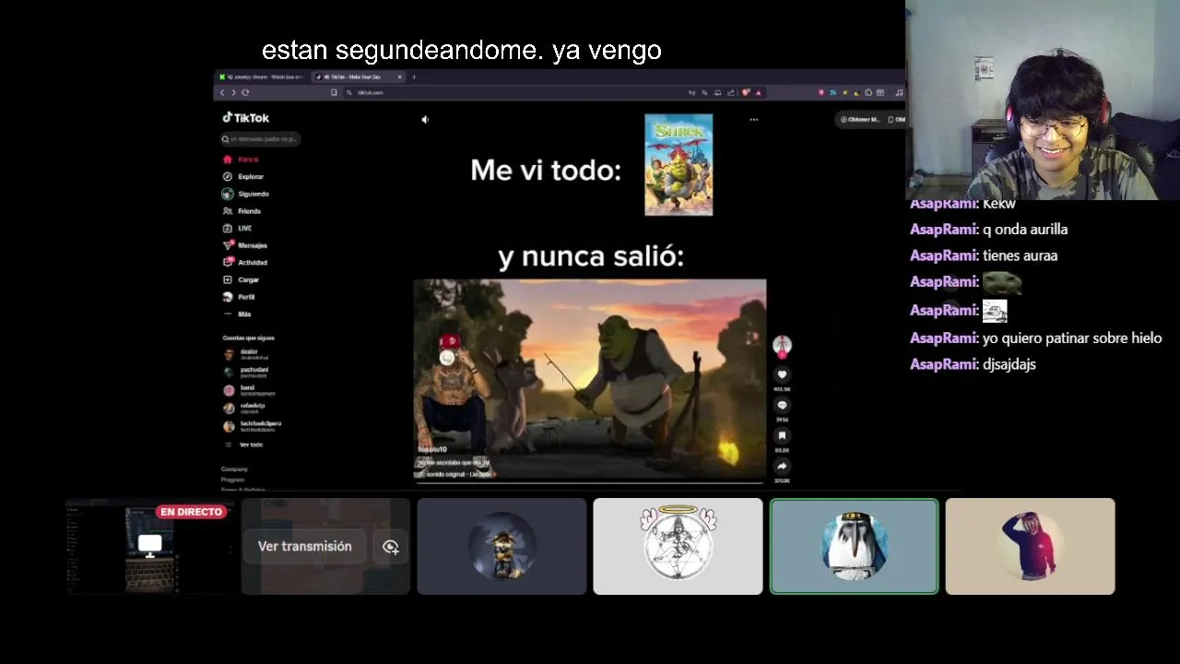Open the Siguiendo feed
Image resolution: width=1180 pixels, height=664 pixels.
246,194
